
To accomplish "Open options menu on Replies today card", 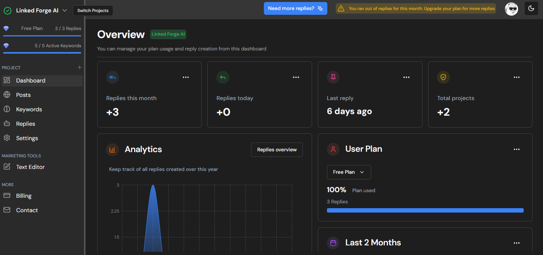I will point(296,77).
